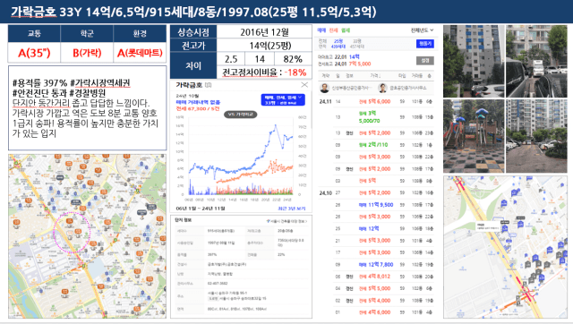The width and height of the screenshot is (573, 324).
Task: Toggle the blue 매매 filter
Action: pos(321,30)
